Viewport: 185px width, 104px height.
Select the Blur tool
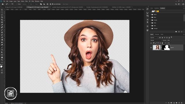(2, 42)
